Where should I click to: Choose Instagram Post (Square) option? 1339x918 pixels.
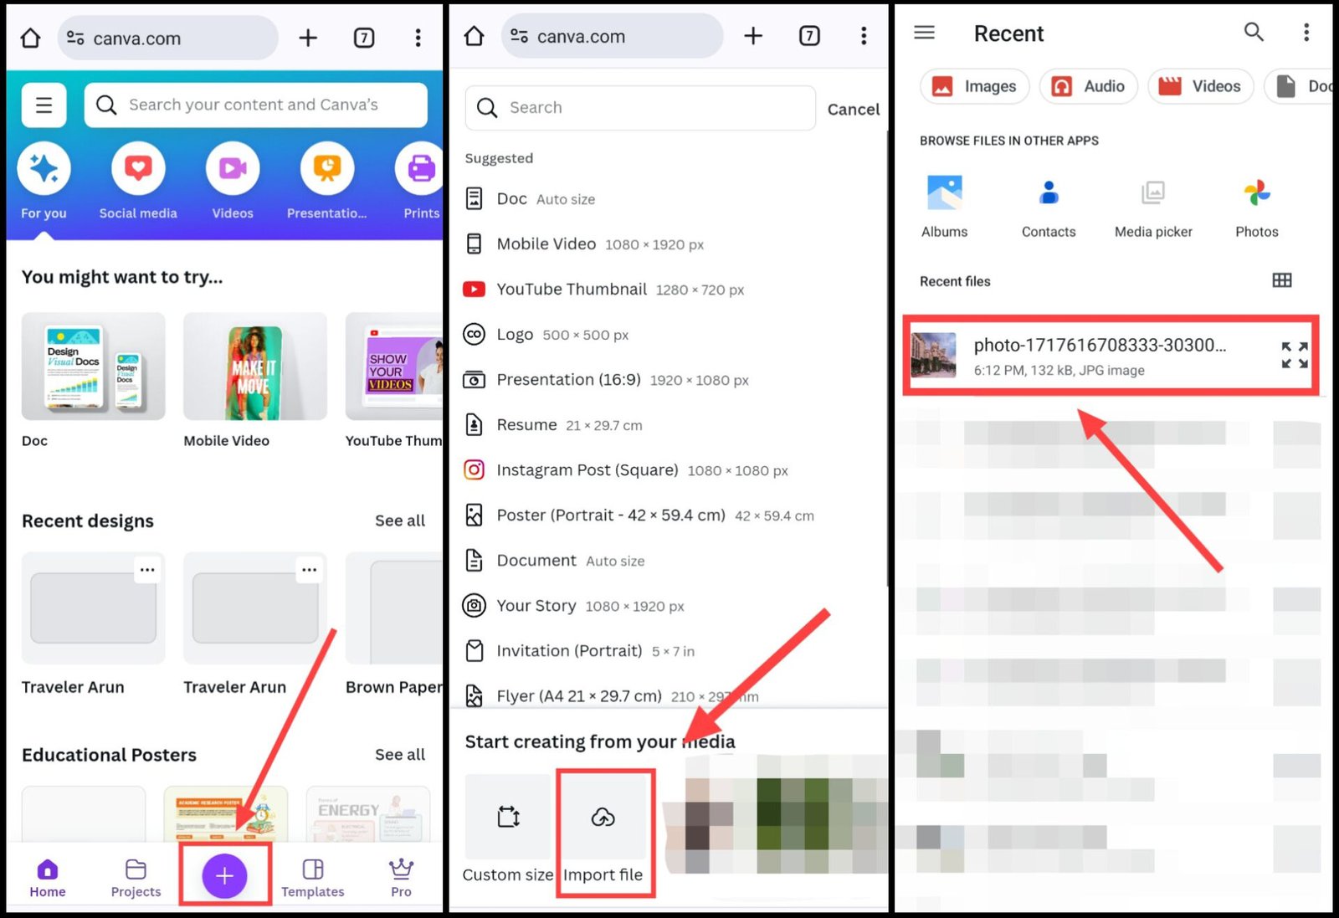625,470
